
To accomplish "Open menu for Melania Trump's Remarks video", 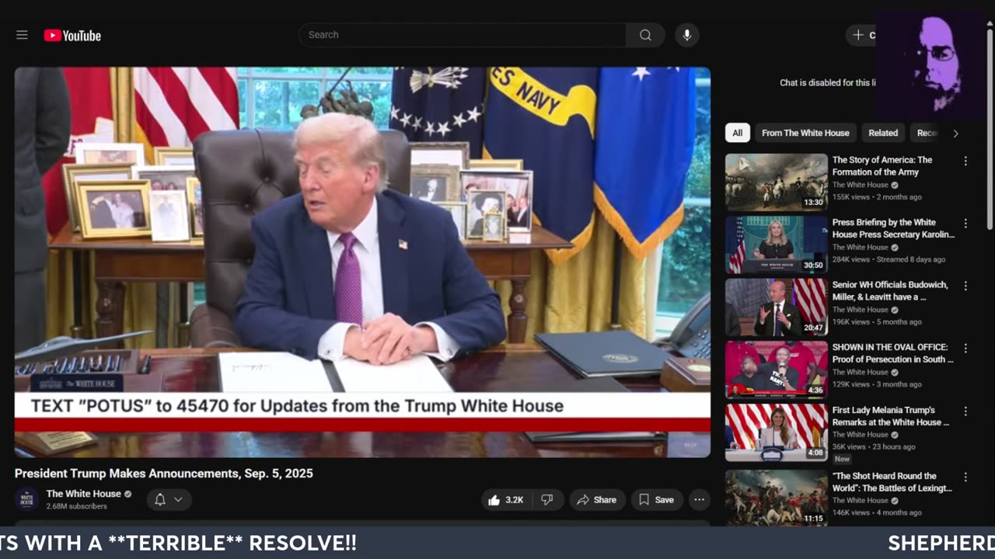I will [965, 411].
